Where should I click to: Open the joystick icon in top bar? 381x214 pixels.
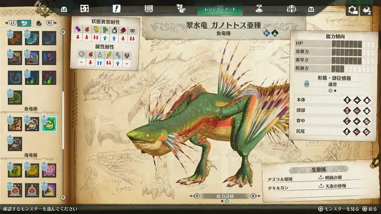tap(259, 9)
